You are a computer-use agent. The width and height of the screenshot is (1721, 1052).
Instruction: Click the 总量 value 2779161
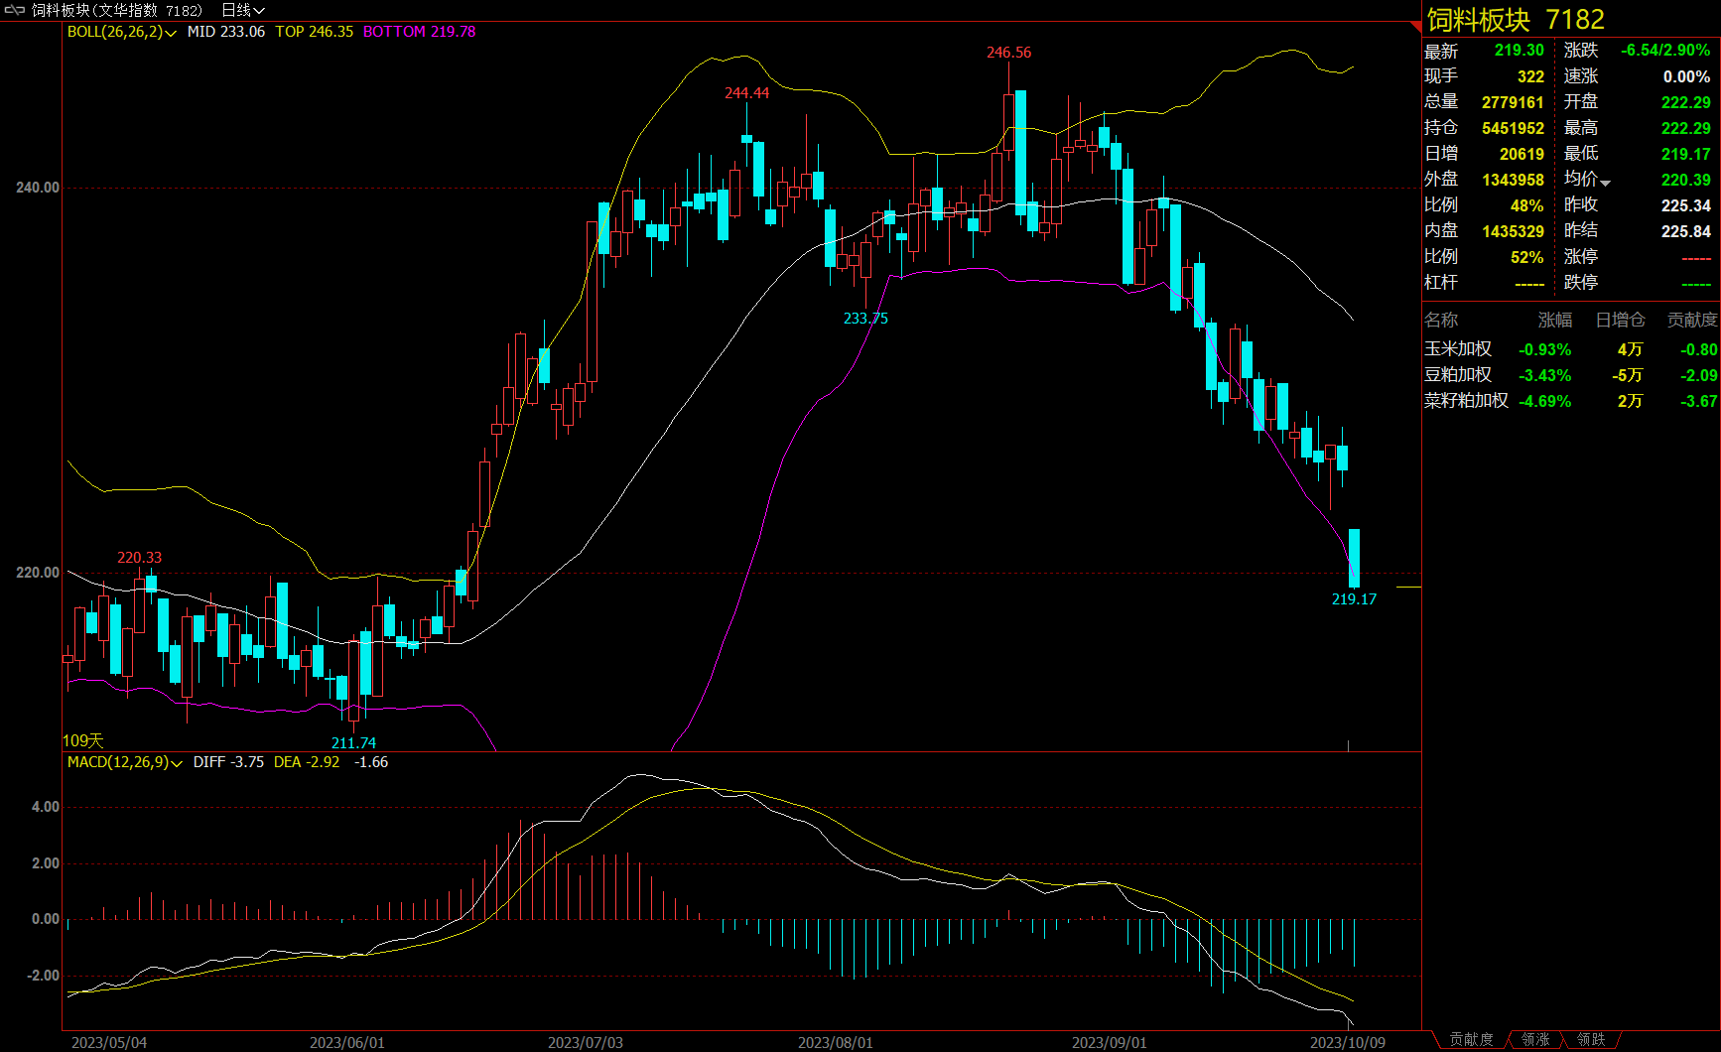tap(1513, 102)
